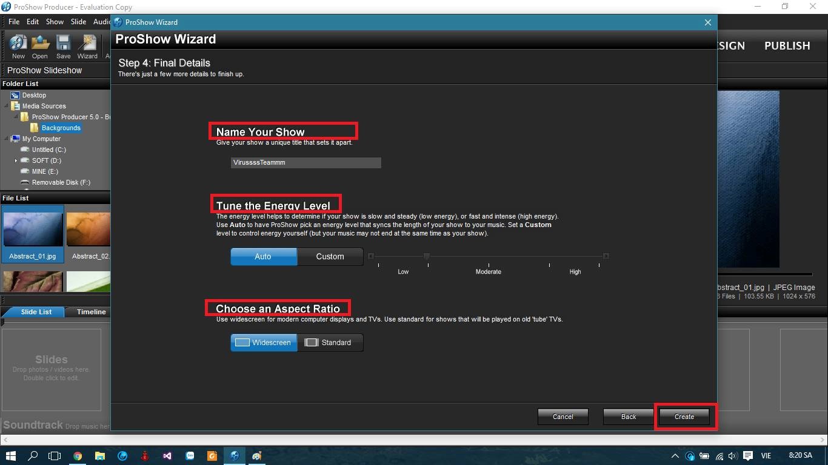828x465 pixels.
Task: Click Desktop icon in Folder List
Action: tap(15, 95)
